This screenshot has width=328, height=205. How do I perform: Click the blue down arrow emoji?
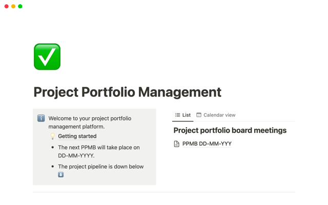[60, 175]
